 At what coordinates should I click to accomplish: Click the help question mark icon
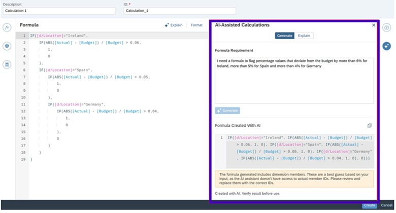386,27
